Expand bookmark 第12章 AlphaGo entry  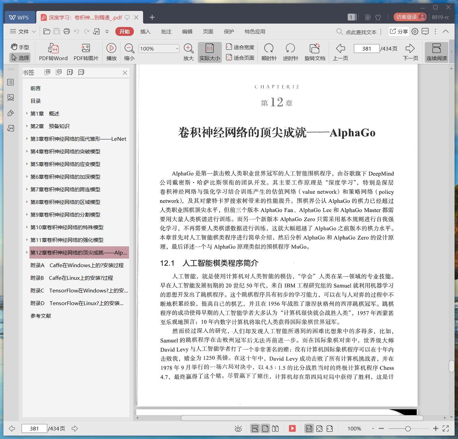click(27, 252)
